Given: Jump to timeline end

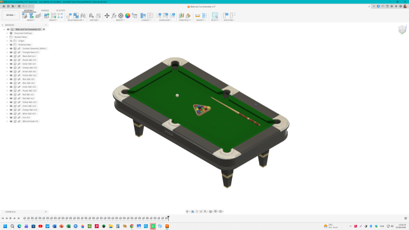Looking at the screenshot, I should point(18,218).
